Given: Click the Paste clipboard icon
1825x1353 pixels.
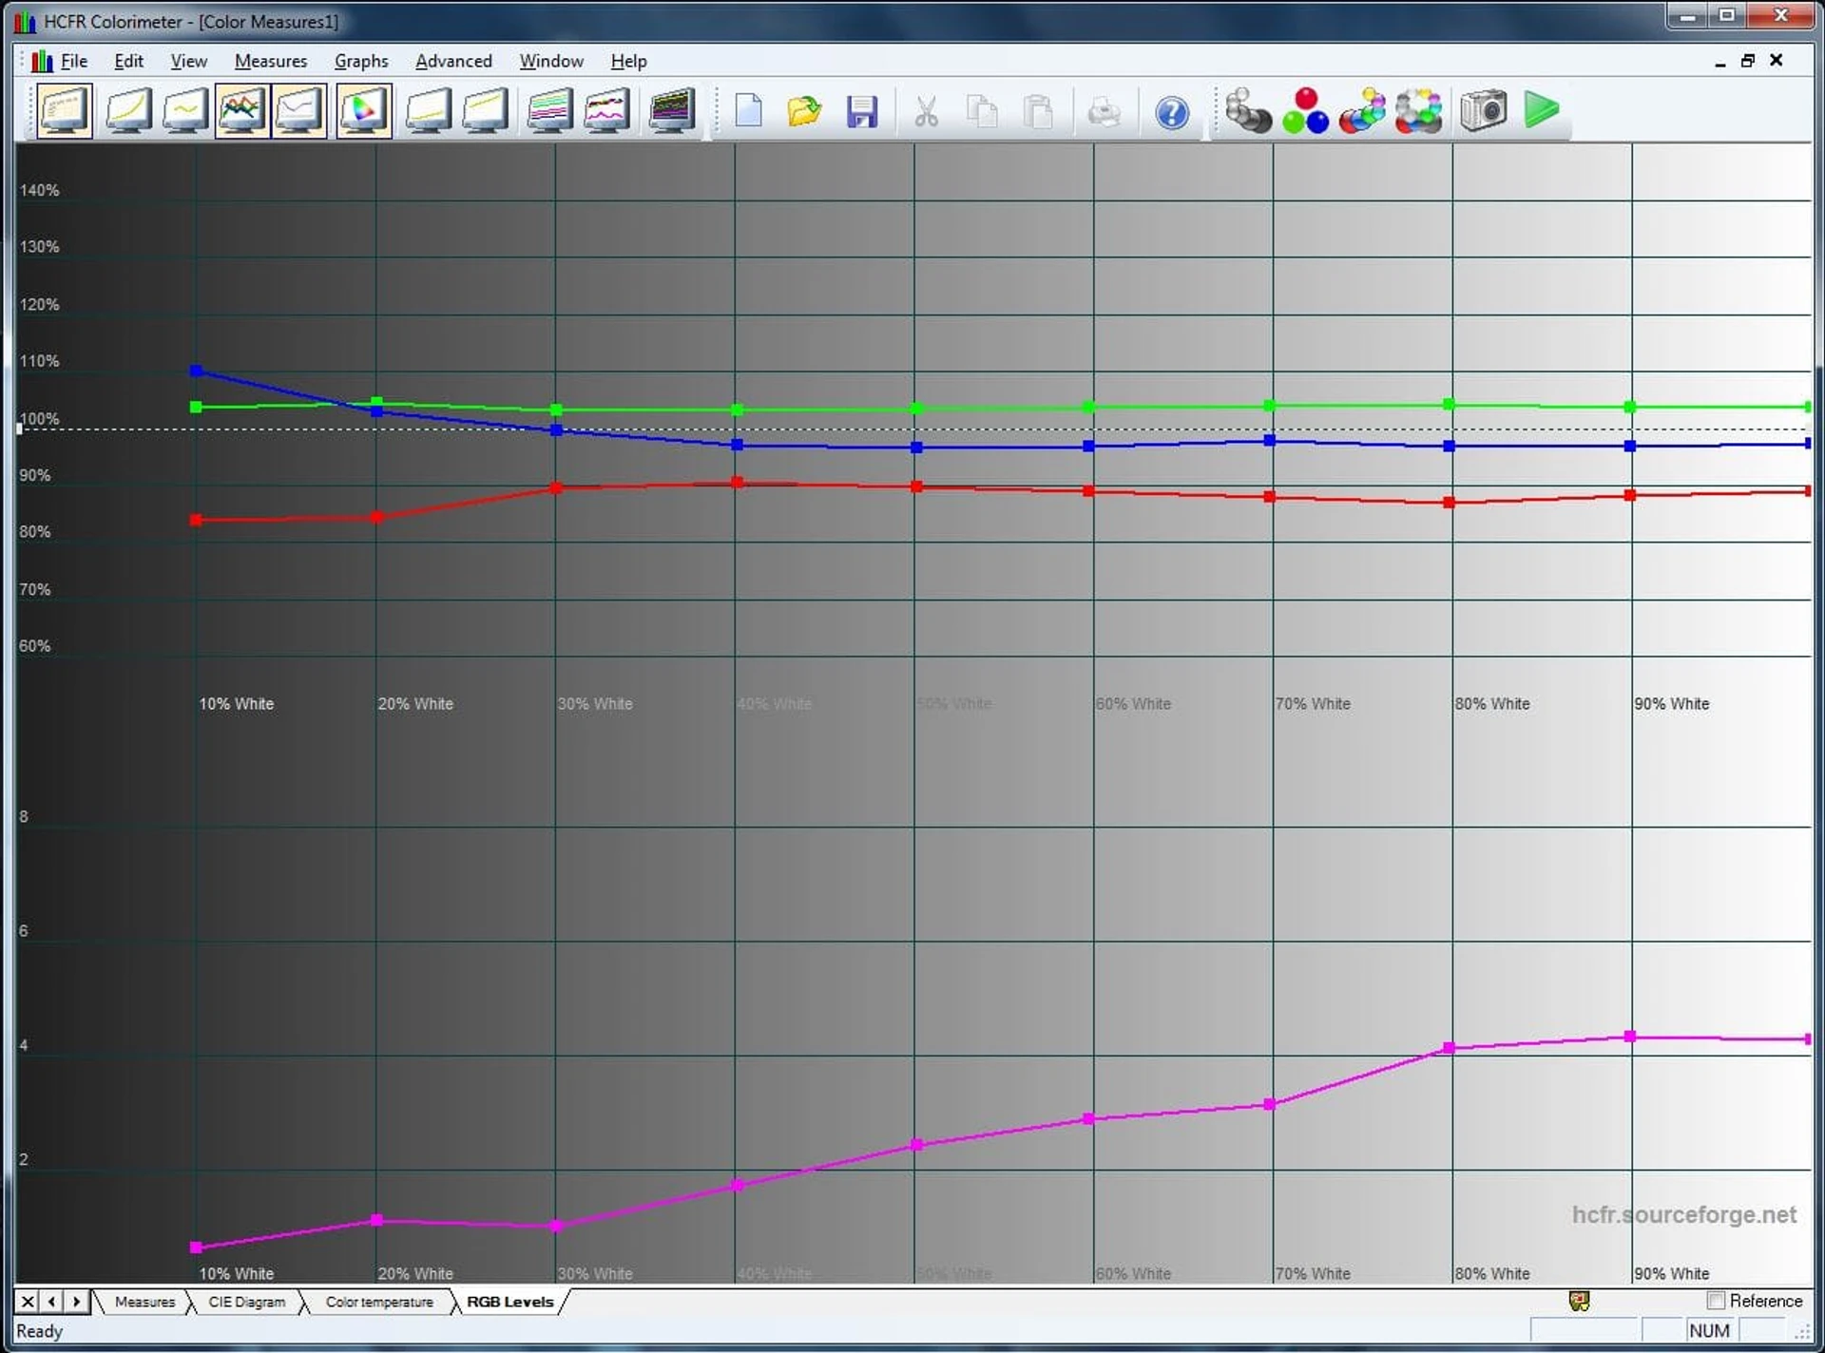Looking at the screenshot, I should [1038, 111].
